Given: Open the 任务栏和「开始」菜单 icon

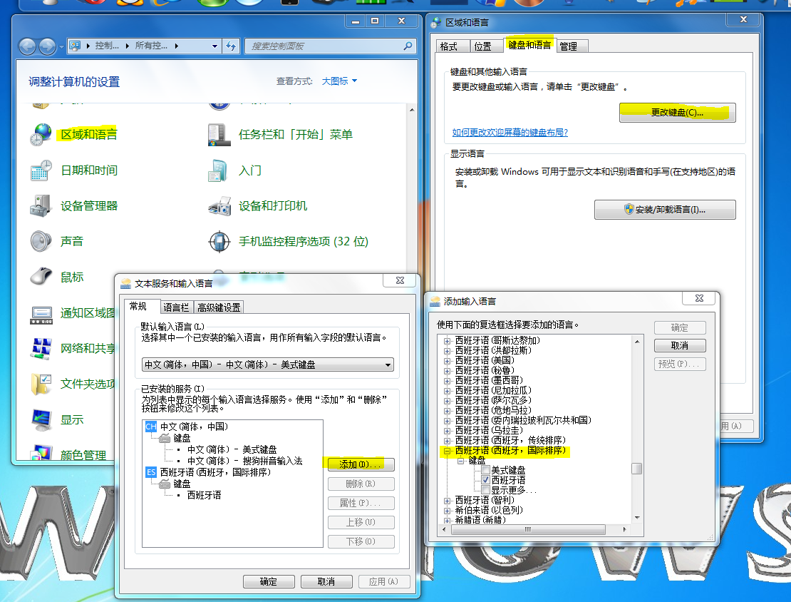Looking at the screenshot, I should pyautogui.click(x=219, y=135).
